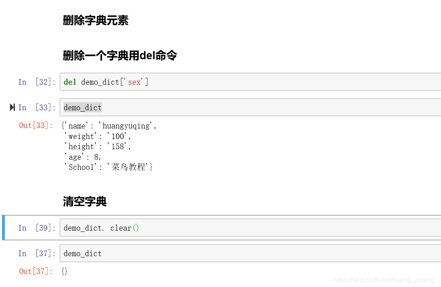
Task: Click the In [39] prompt label
Action: click(37, 228)
